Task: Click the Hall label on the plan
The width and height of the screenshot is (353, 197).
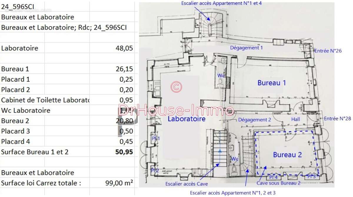Action: coord(295,119)
